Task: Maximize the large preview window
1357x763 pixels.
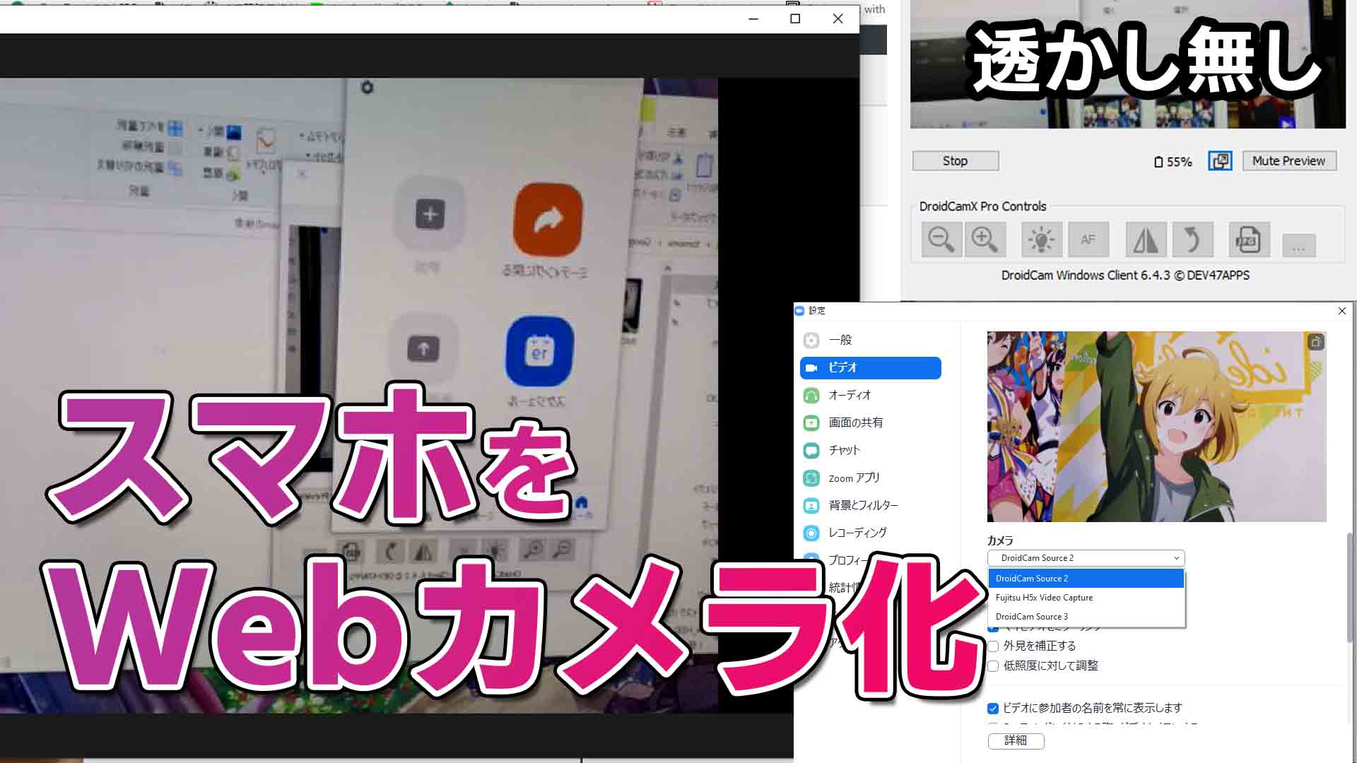Action: (x=795, y=19)
